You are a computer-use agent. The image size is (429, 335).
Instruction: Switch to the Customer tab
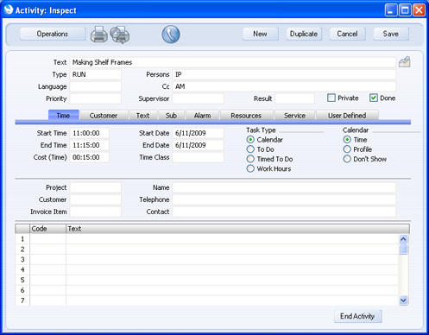coord(104,116)
